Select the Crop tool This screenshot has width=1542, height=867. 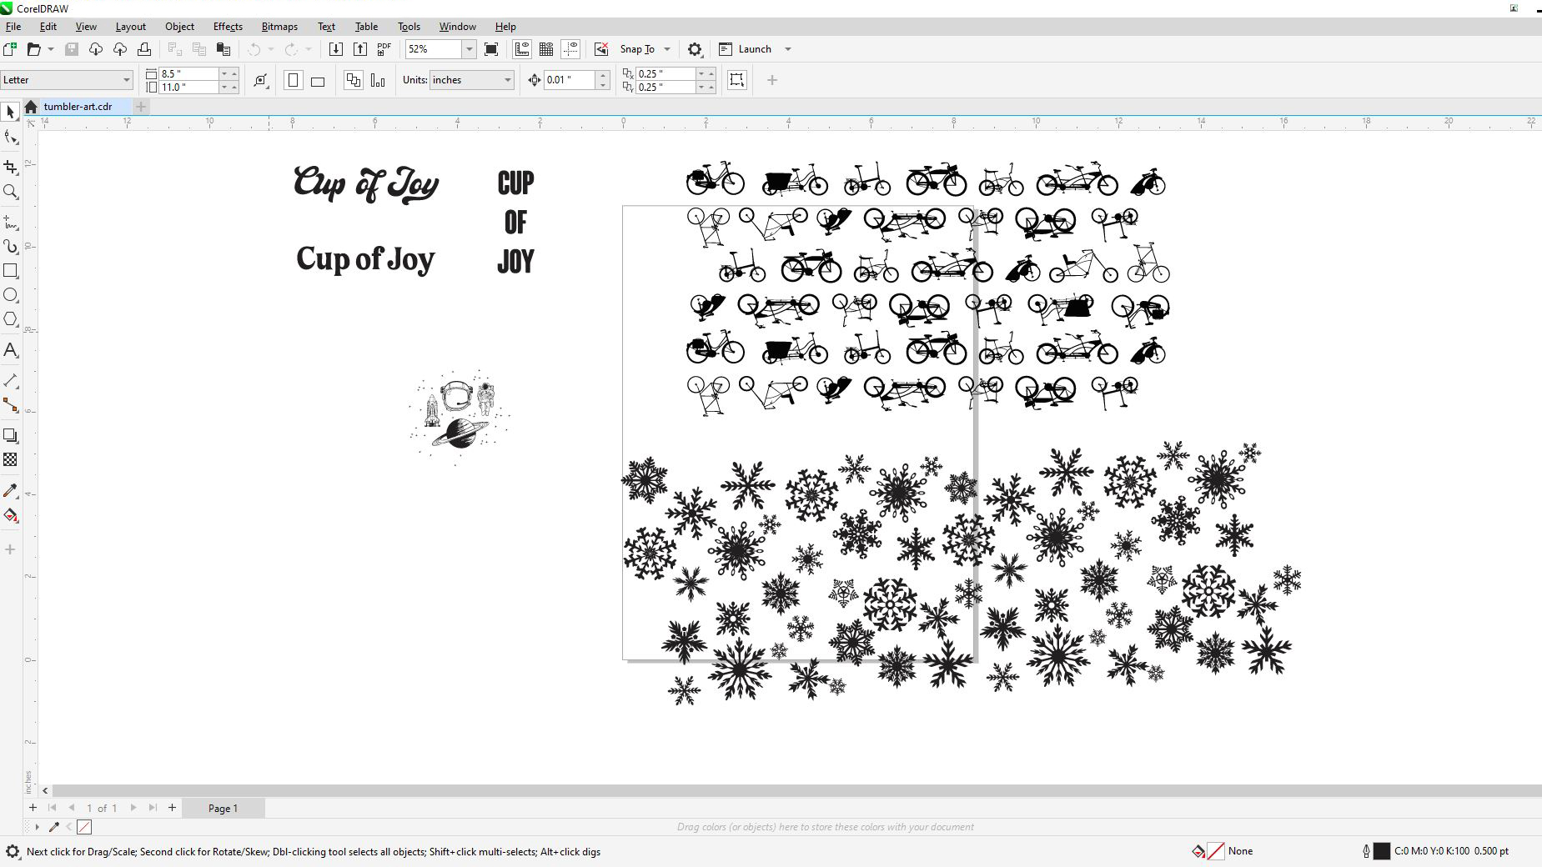coord(11,167)
